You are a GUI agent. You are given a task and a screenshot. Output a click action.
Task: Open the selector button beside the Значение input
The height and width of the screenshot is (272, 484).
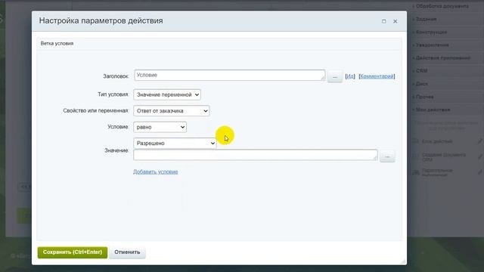(387, 156)
